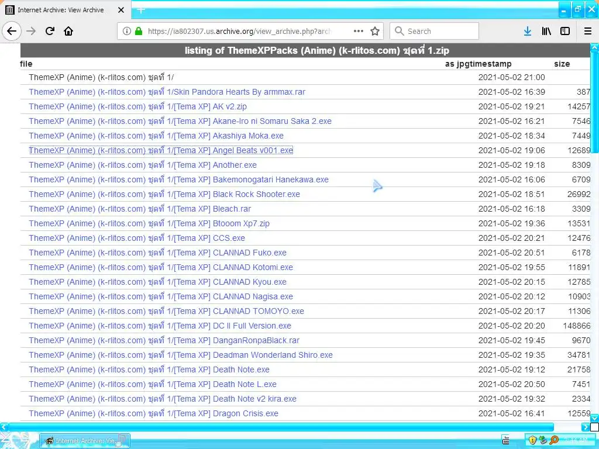Screen dimensions: 599x449
Task: Open the CLANNAD Fuko.exe link
Action: pos(157,253)
